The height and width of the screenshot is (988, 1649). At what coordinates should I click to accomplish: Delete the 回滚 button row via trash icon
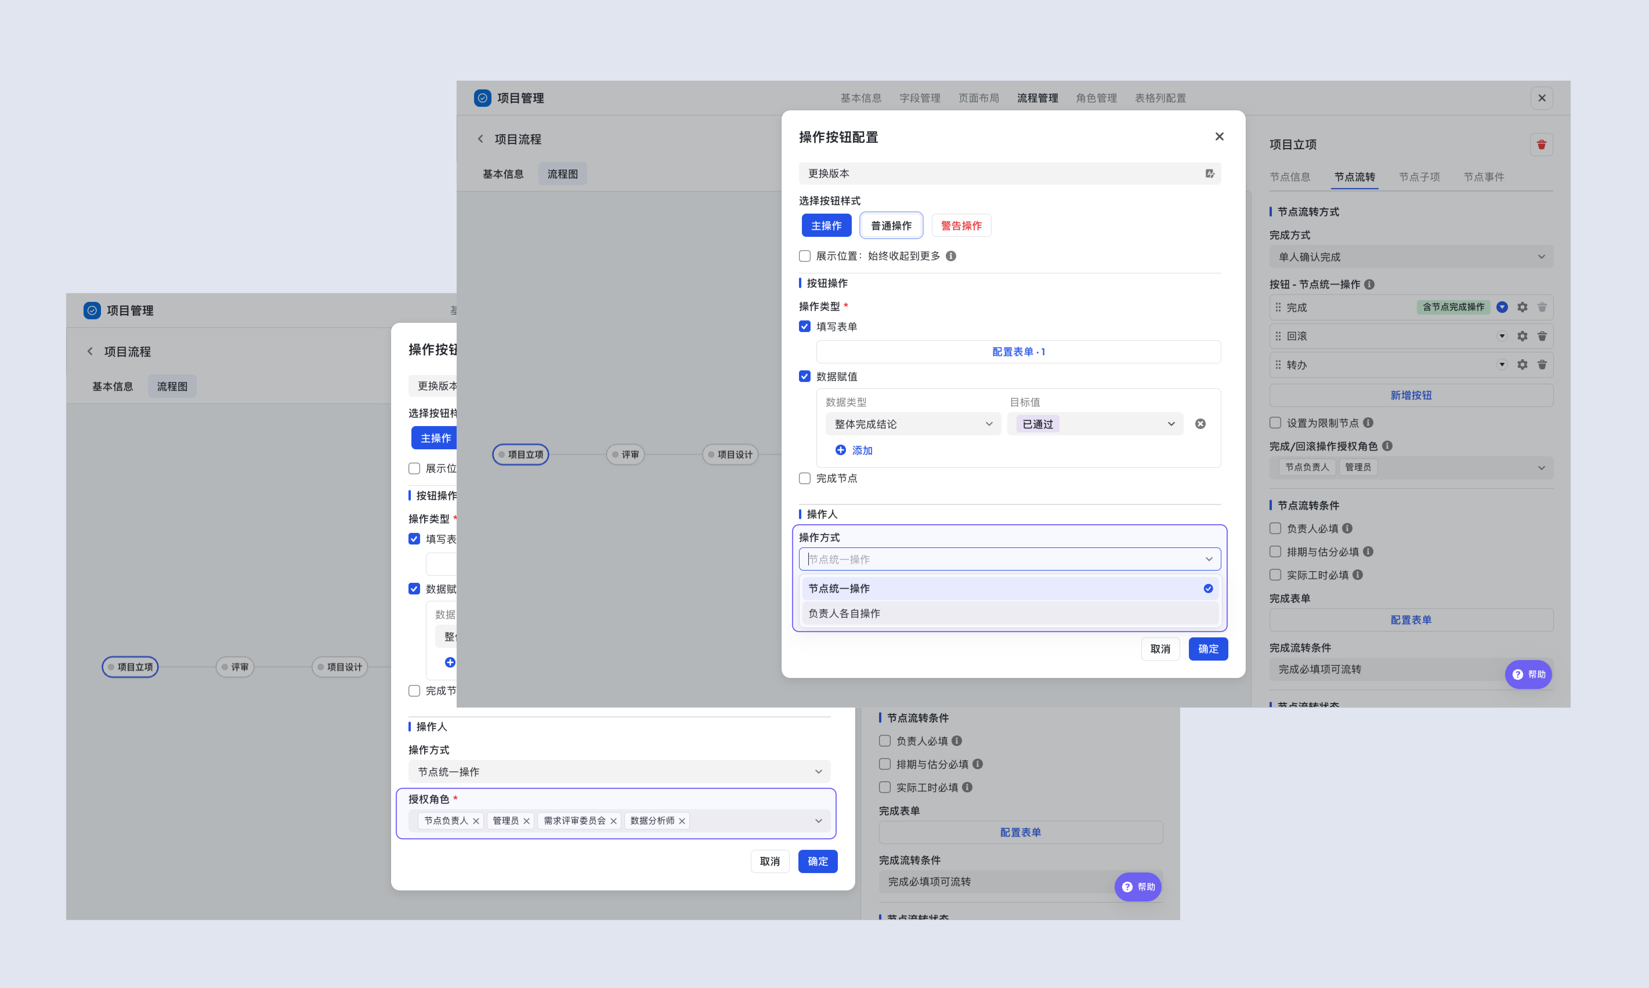tap(1542, 336)
